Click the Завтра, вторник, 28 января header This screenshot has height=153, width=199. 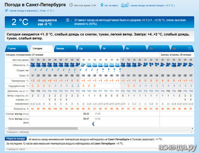point(176,55)
